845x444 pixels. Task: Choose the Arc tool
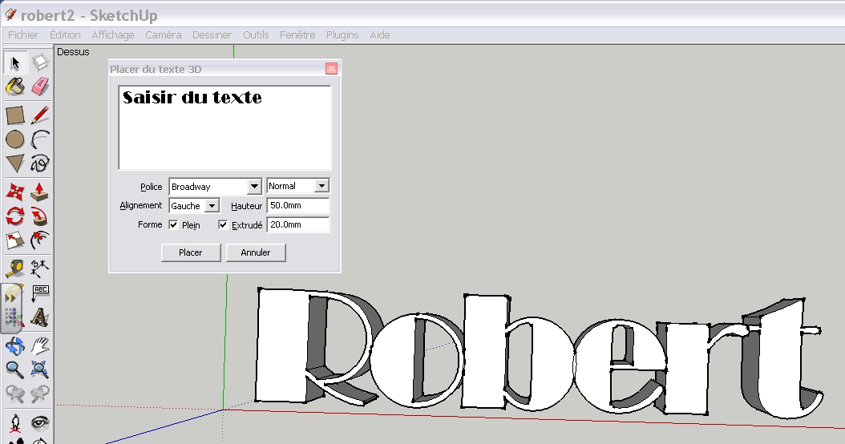(40, 139)
